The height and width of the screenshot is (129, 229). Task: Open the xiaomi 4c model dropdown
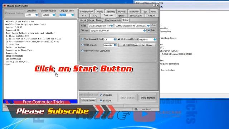coord(115,46)
